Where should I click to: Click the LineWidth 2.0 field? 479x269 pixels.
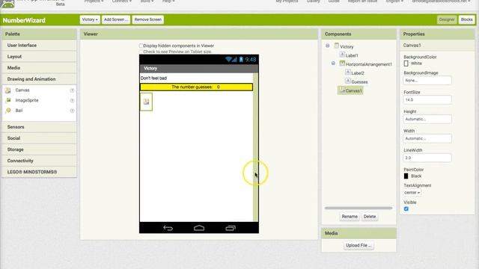427,158
